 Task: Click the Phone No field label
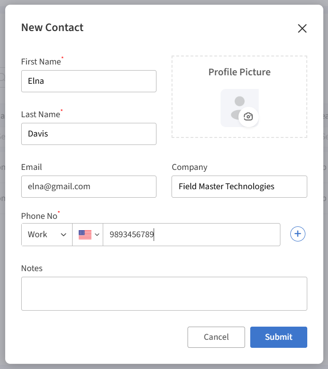[39, 216]
